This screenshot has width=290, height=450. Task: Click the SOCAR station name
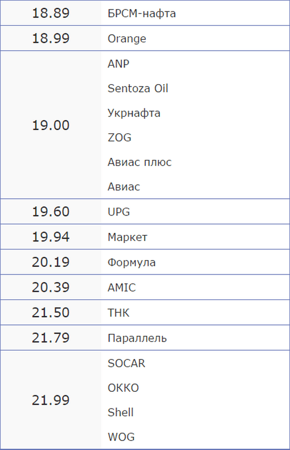126,363
